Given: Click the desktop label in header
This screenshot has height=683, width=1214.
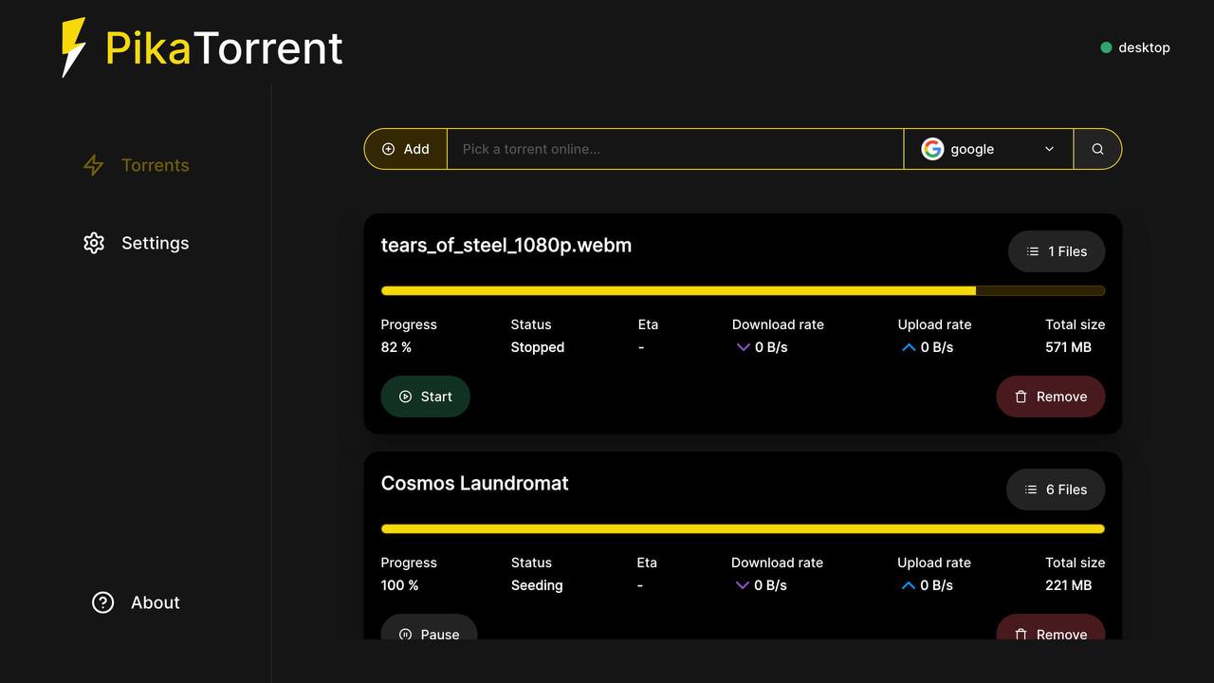Looking at the screenshot, I should pos(1144,47).
